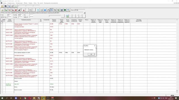Image resolution: width=179 pixels, height=100 pixels.
Task: Open the Windows Start menu
Action: [x=2, y=98]
